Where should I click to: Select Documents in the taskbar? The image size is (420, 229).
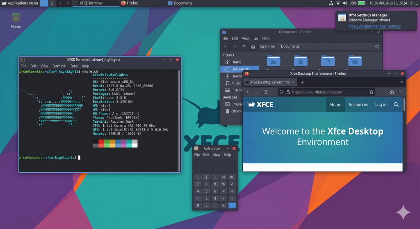pos(180,3)
